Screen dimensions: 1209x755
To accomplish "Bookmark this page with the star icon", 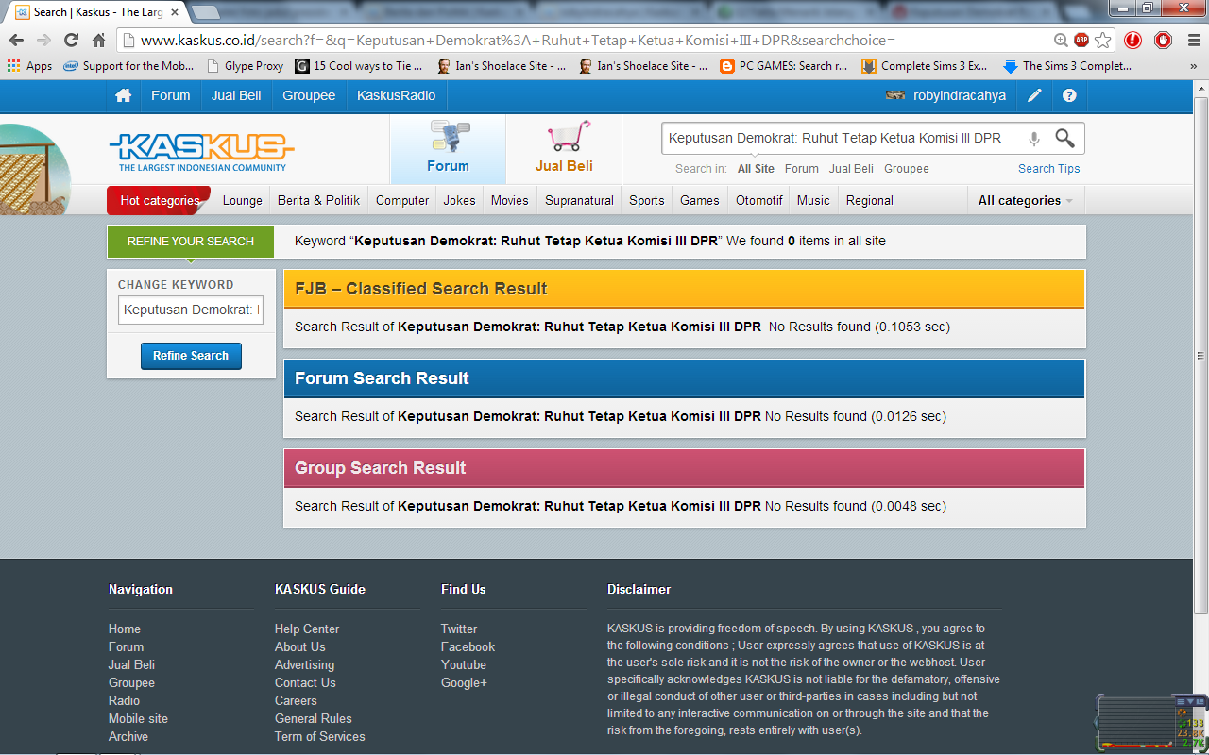I will pyautogui.click(x=1102, y=41).
